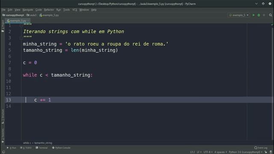The height and width of the screenshot is (154, 274).
Task: Open the Terminal tool window
Action: tap(42, 148)
